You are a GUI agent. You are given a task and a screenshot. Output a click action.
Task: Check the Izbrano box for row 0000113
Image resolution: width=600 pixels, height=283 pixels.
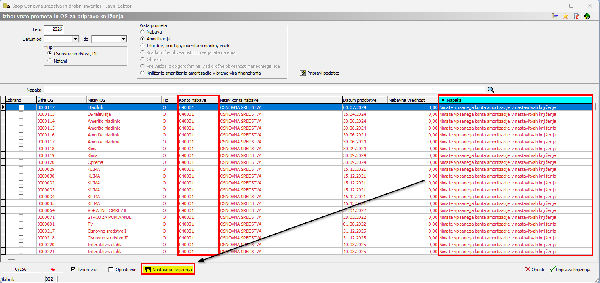pyautogui.click(x=21, y=114)
